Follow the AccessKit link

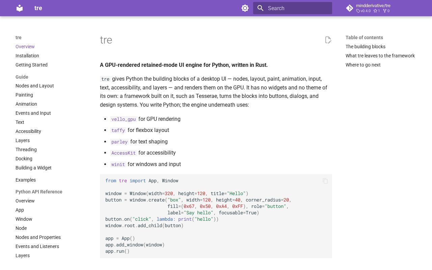124,153
